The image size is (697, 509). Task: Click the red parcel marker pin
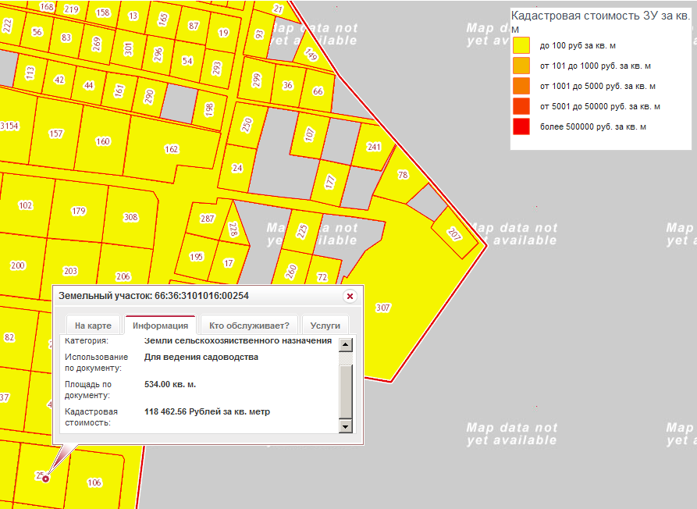point(45,479)
